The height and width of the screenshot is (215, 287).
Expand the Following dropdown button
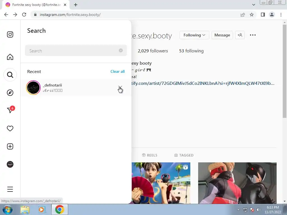pyautogui.click(x=194, y=35)
